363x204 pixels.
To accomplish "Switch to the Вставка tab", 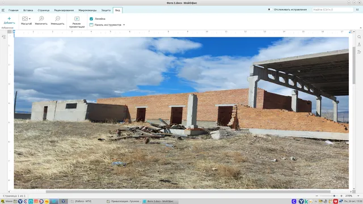I will (x=28, y=10).
